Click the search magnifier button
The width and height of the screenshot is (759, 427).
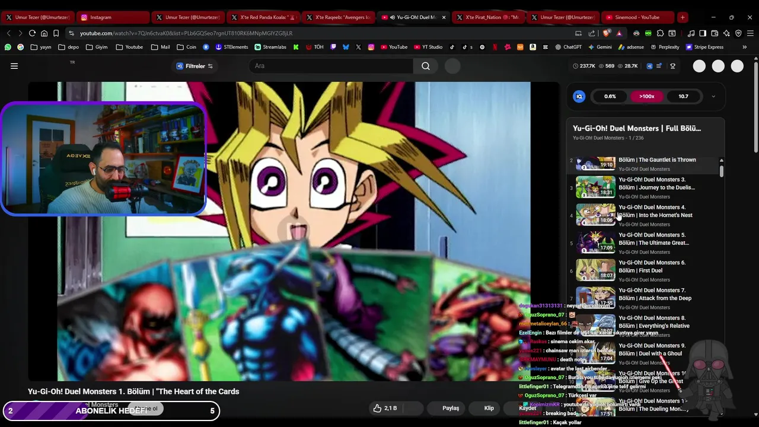426,66
